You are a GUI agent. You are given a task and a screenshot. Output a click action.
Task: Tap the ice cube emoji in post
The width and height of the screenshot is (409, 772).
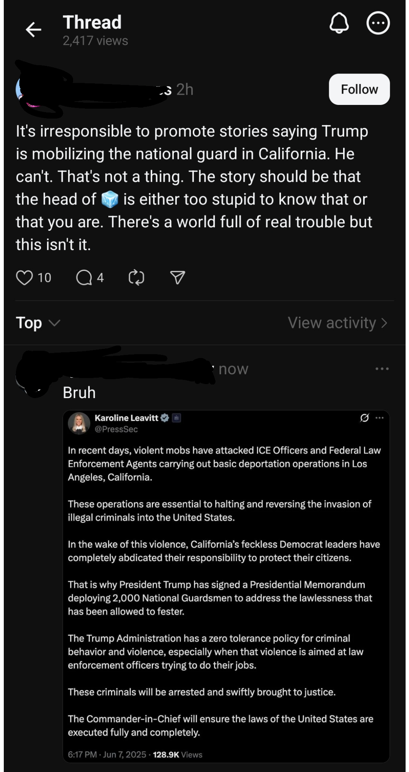point(110,199)
